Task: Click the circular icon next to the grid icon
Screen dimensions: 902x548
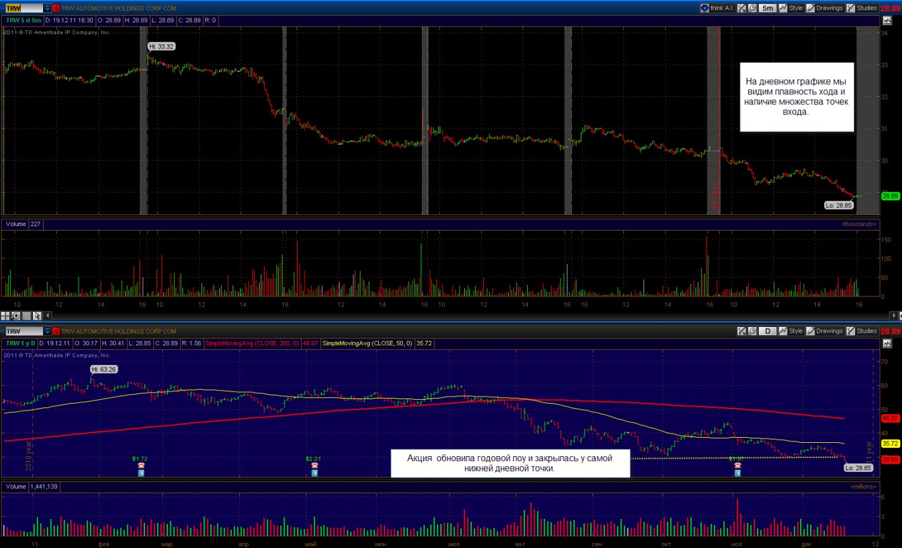Action: [15, 315]
